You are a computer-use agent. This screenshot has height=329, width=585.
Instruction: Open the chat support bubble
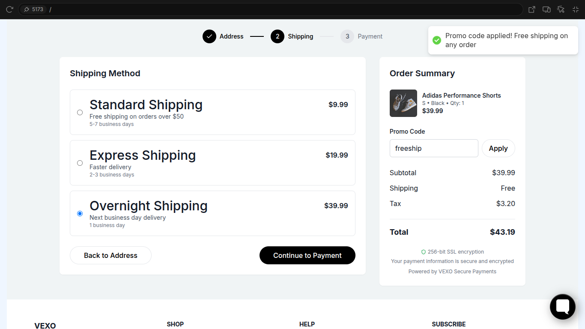tap(562, 307)
